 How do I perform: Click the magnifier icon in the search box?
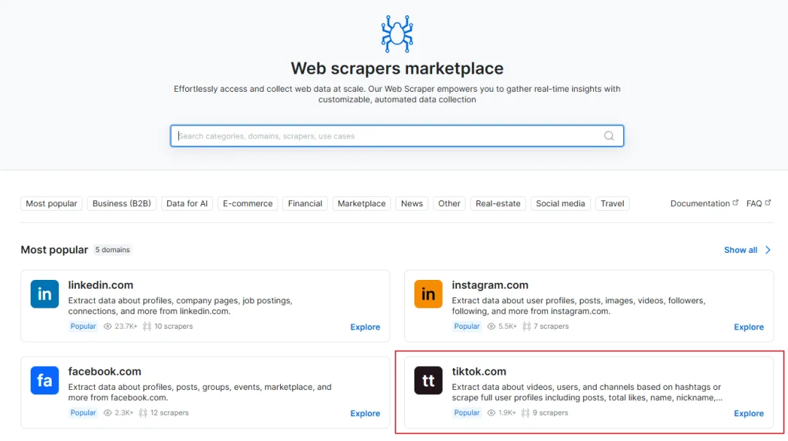[609, 136]
